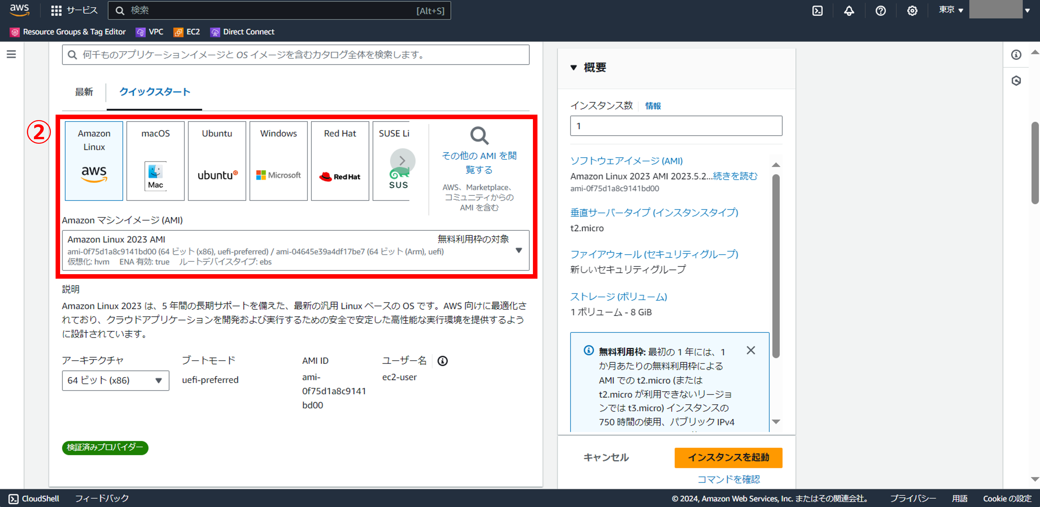Open the architecture 64-bit (x86) dropdown
The height and width of the screenshot is (507, 1040).
tap(115, 380)
